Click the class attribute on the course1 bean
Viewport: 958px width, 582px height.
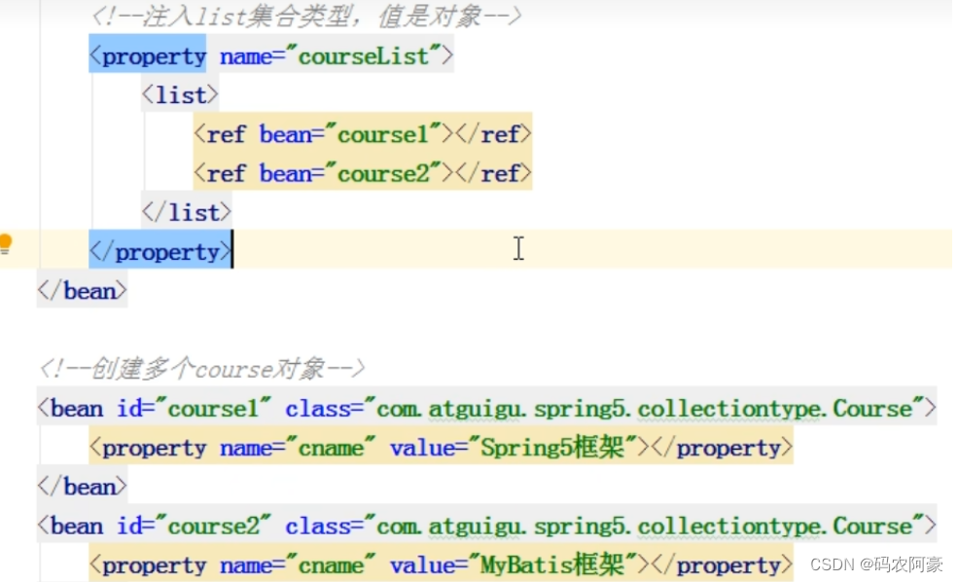tap(605, 409)
